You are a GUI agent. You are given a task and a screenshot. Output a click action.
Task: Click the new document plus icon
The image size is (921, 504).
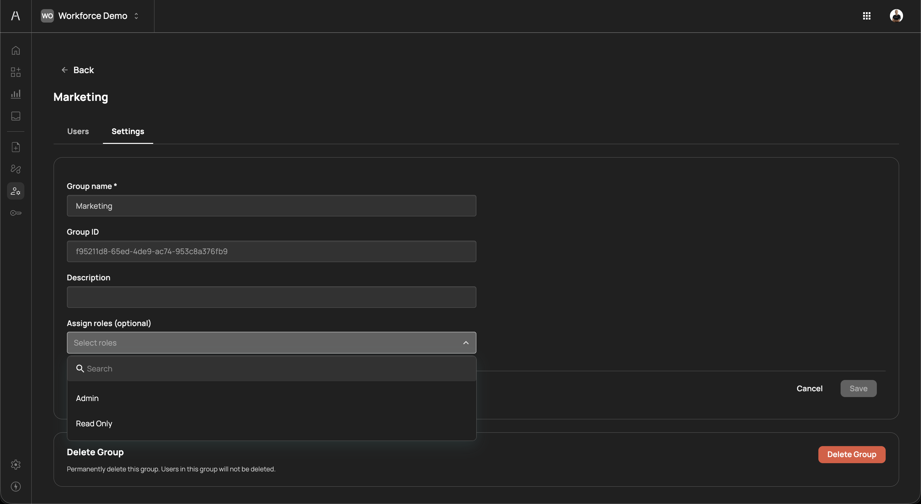(x=16, y=147)
